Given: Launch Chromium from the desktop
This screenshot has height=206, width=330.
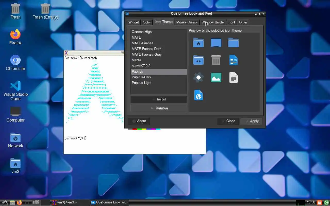Looking at the screenshot, I should pos(15,63).
